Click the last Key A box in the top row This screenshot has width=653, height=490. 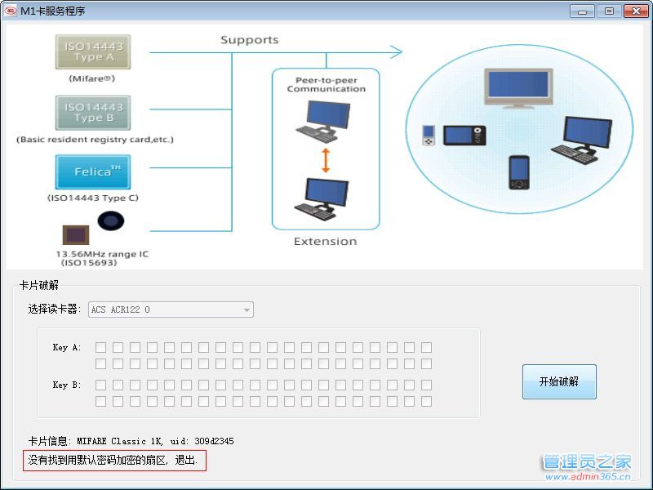(x=426, y=347)
